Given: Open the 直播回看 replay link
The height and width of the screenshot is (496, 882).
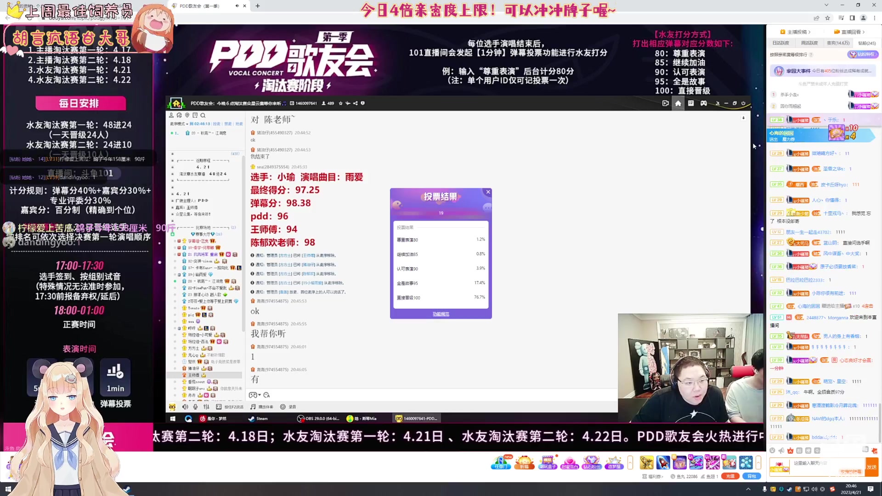Looking at the screenshot, I should coord(849,32).
